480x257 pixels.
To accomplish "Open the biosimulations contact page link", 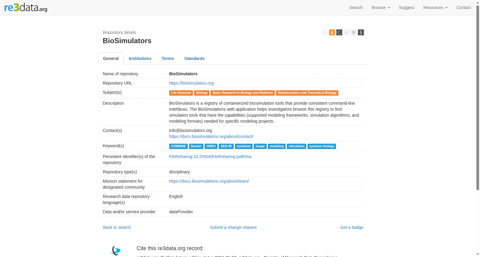I will (211, 136).
